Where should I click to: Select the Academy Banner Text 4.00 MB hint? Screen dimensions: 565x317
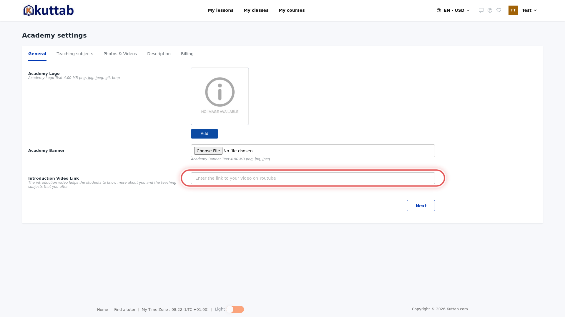coord(230,159)
